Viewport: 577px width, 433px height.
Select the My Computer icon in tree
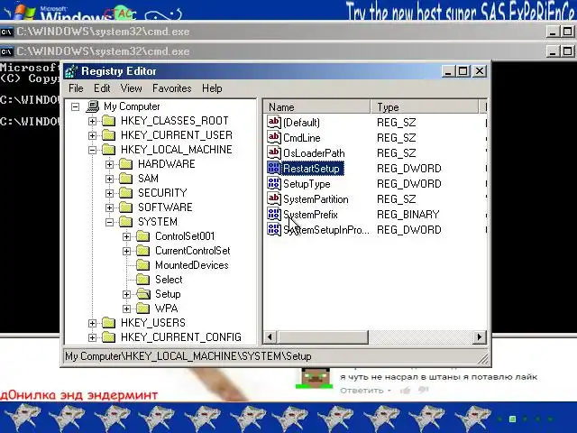click(92, 106)
